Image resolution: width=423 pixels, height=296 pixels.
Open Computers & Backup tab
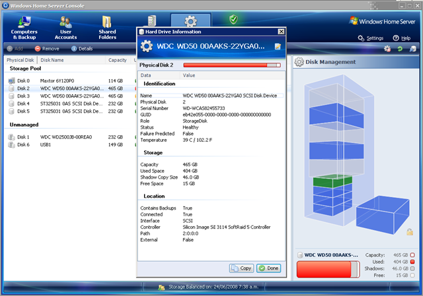(24, 28)
